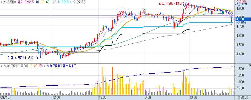Click the 1,250 volume axis label
251x100 pixels.
[x=240, y=75]
